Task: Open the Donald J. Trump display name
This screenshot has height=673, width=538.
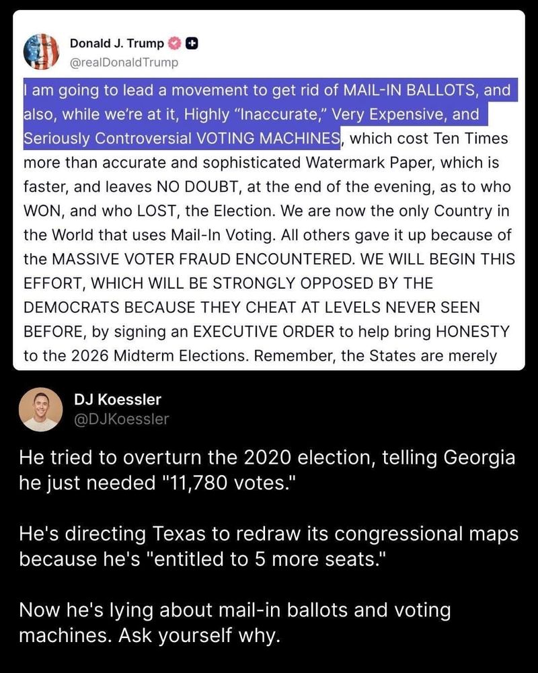Action: [x=116, y=44]
